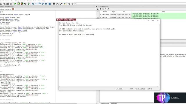Viewport: 186px width, 104px height.
Task: Click the eraser Remove all variables icon
Action: [x=108, y=9]
